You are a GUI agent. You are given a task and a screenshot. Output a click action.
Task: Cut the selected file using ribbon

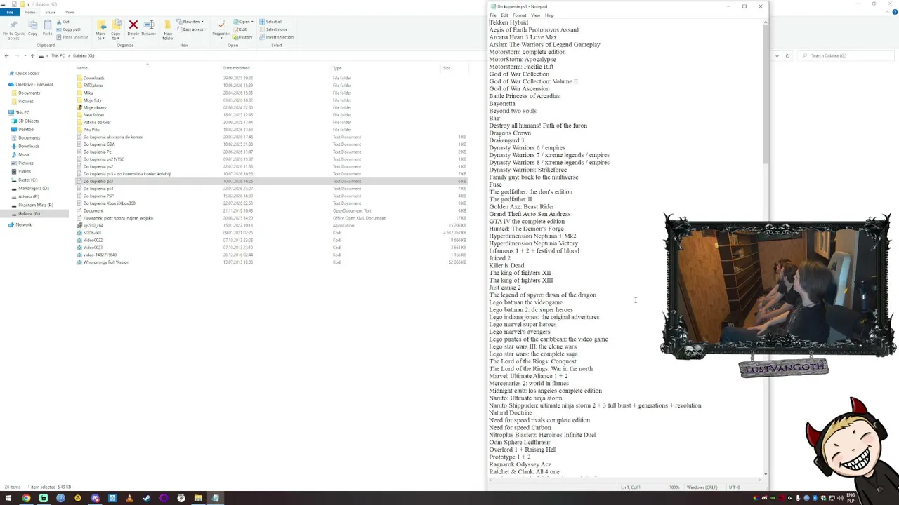coord(64,22)
